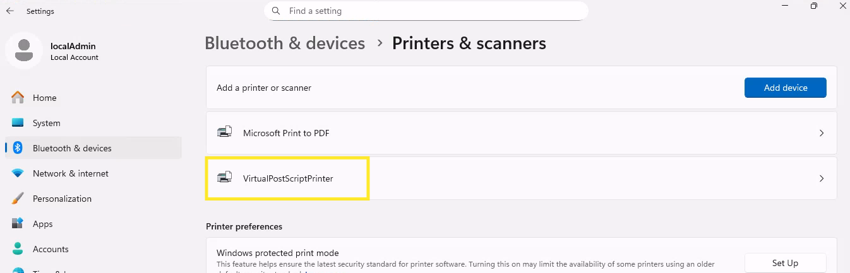The width and height of the screenshot is (850, 273).
Task: Click Set Up for protected print mode
Action: click(x=785, y=263)
